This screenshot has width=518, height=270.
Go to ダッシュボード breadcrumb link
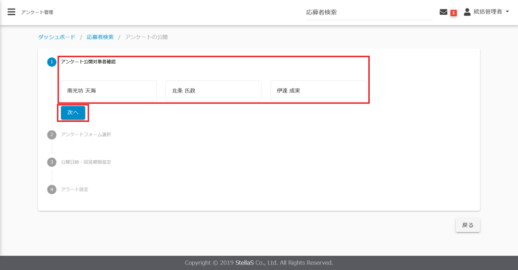(57, 37)
